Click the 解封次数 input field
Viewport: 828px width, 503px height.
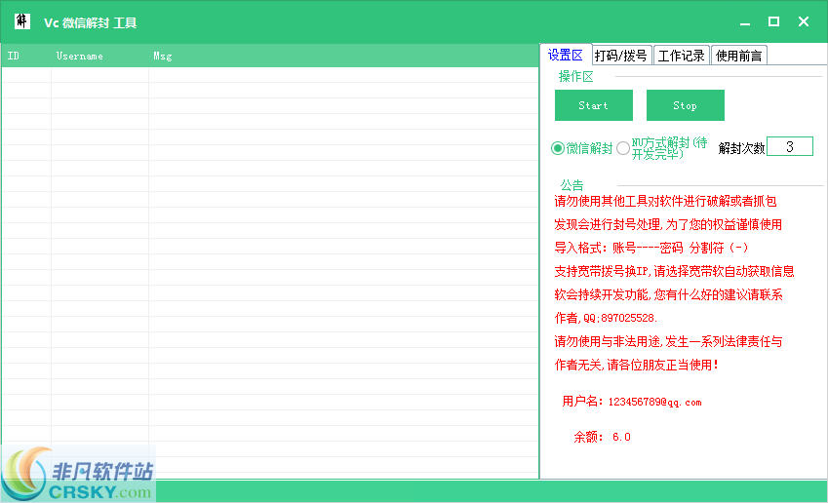click(789, 146)
